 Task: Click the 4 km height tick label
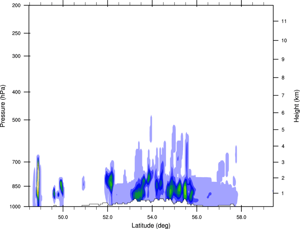click(283, 146)
